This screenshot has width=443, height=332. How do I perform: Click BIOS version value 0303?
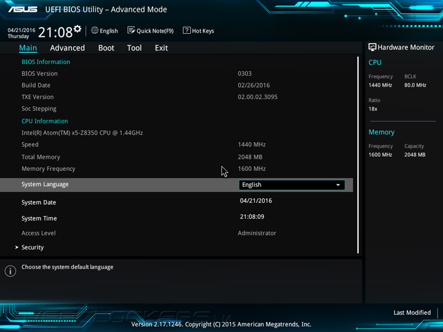click(x=245, y=74)
